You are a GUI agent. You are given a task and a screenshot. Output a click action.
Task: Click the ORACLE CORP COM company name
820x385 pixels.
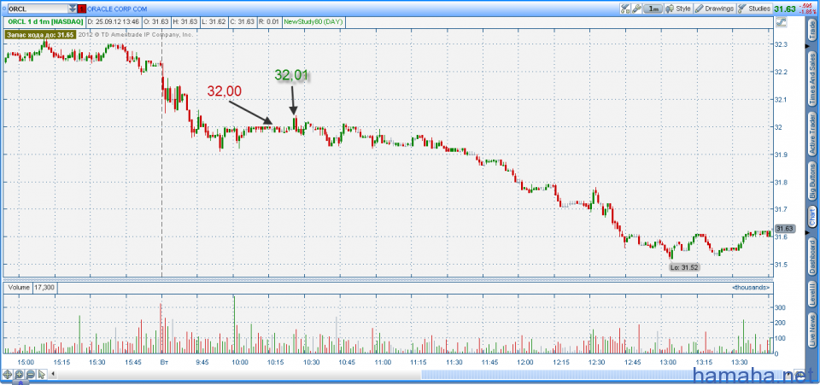[x=117, y=9]
